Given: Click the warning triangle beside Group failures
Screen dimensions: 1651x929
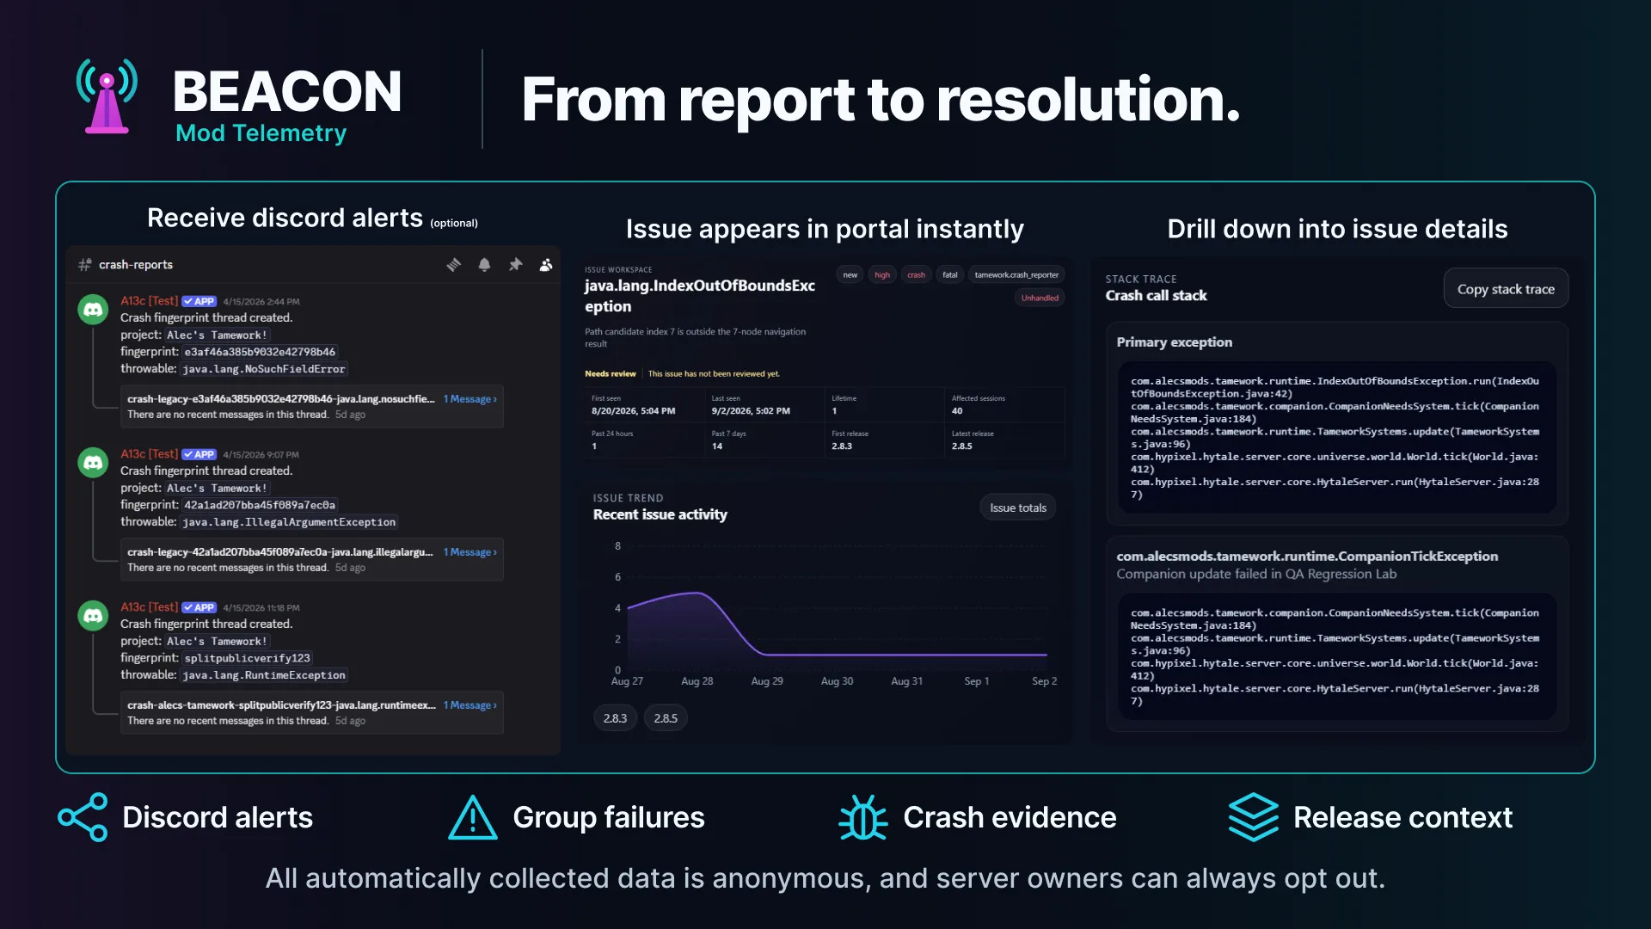Looking at the screenshot, I should coord(473,817).
